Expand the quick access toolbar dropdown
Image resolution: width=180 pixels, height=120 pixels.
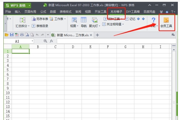click(48, 35)
